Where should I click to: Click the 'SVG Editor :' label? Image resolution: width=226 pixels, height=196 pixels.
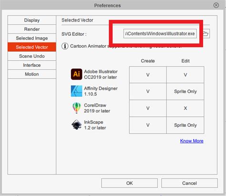pos(74,34)
